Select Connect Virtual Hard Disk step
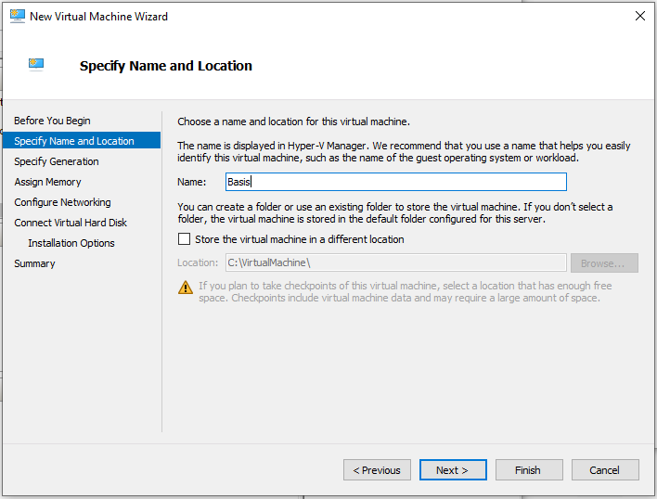The image size is (657, 499). pos(71,223)
